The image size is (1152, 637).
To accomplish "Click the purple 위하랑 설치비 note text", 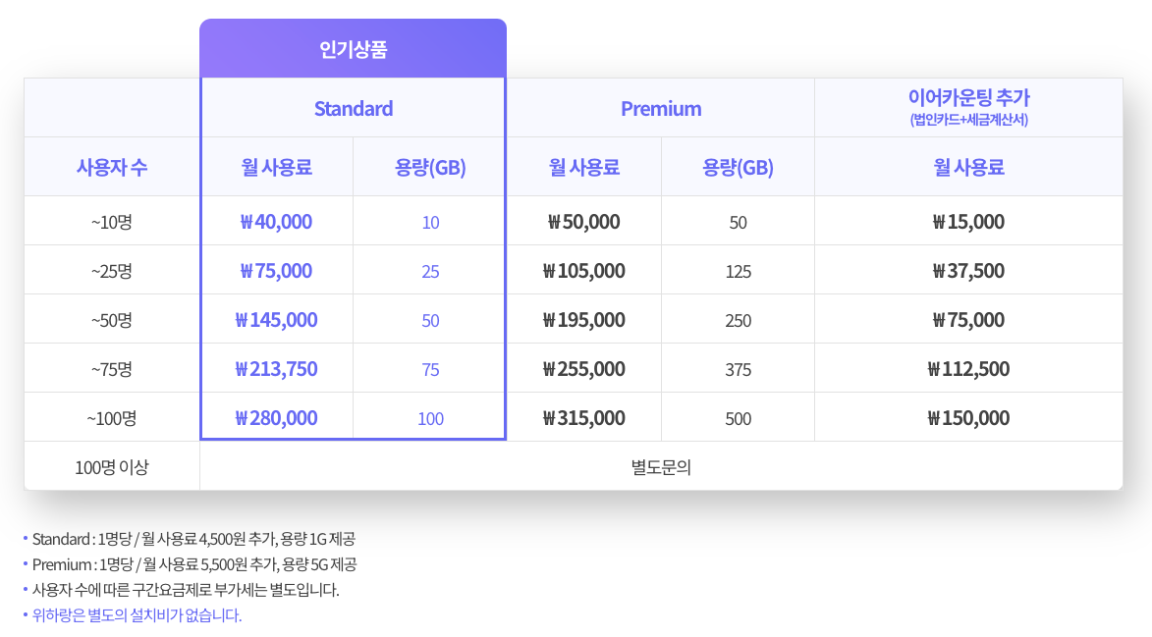I will 137,615.
